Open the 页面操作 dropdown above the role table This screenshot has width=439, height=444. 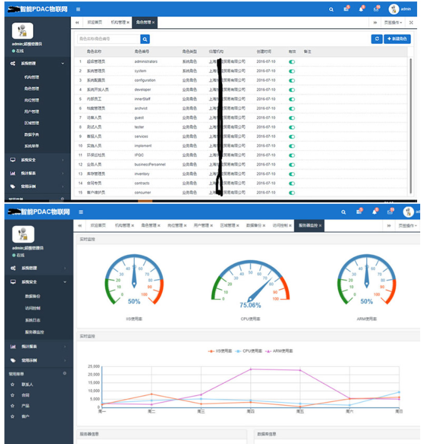pos(393,22)
